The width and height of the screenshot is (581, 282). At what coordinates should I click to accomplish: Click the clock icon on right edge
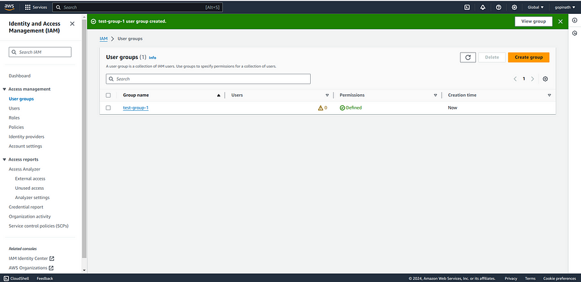(x=575, y=33)
